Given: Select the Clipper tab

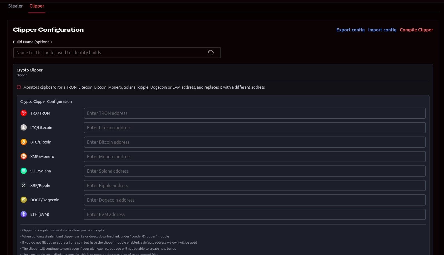Looking at the screenshot, I should (37, 6).
